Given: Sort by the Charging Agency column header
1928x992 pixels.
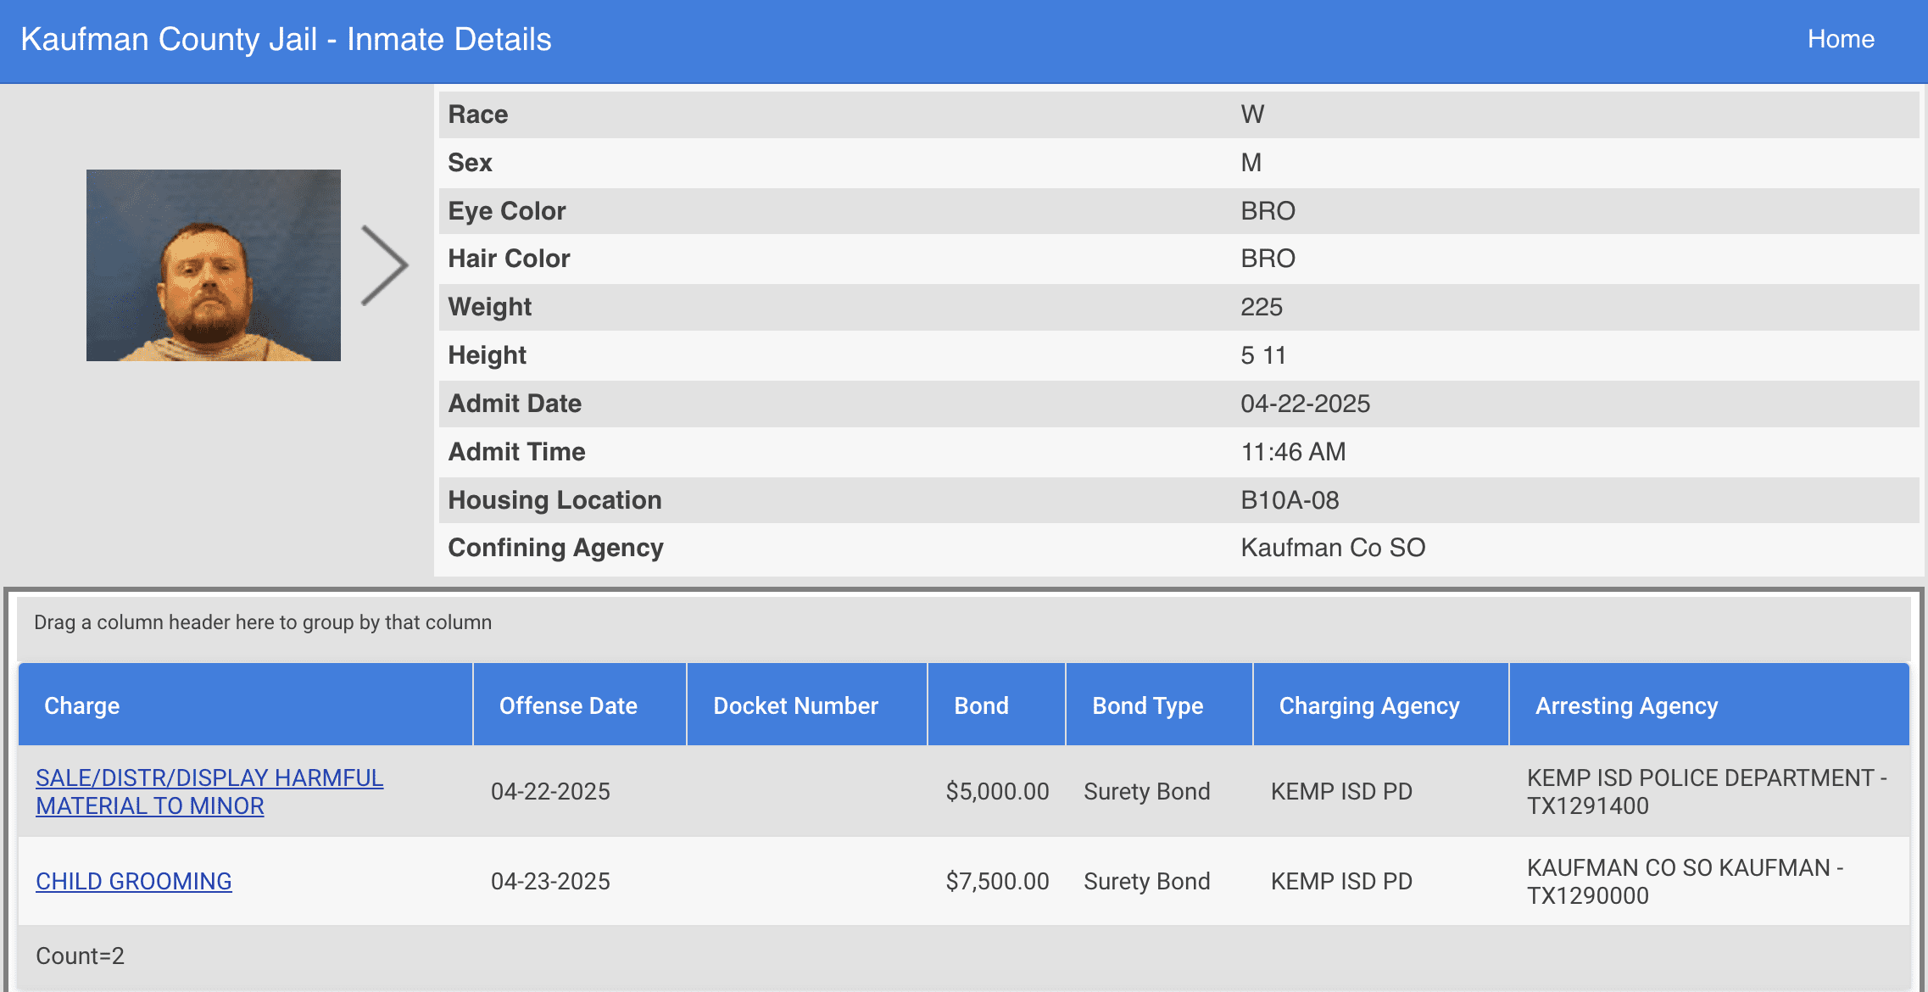Looking at the screenshot, I should tap(1368, 705).
